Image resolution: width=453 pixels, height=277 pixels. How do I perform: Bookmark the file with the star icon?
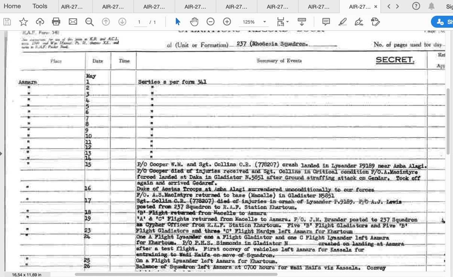tap(24, 22)
